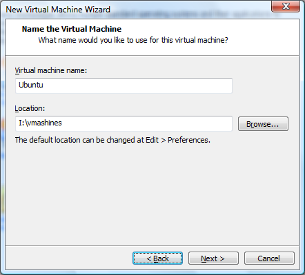
Task: Click the I:\vmashines path text
Action: click(x=40, y=123)
